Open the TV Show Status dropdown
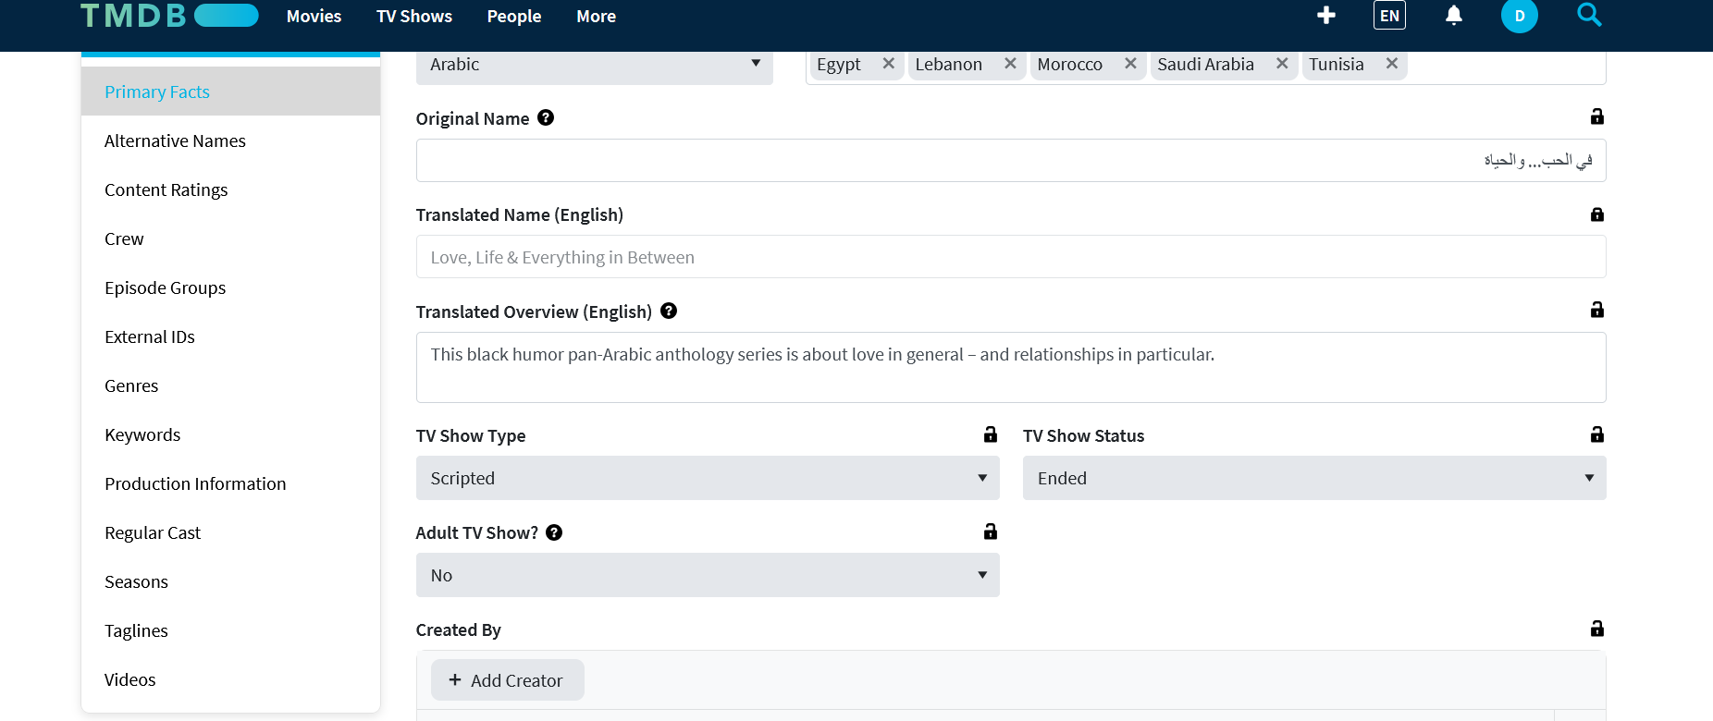The image size is (1713, 721). pyautogui.click(x=1313, y=478)
